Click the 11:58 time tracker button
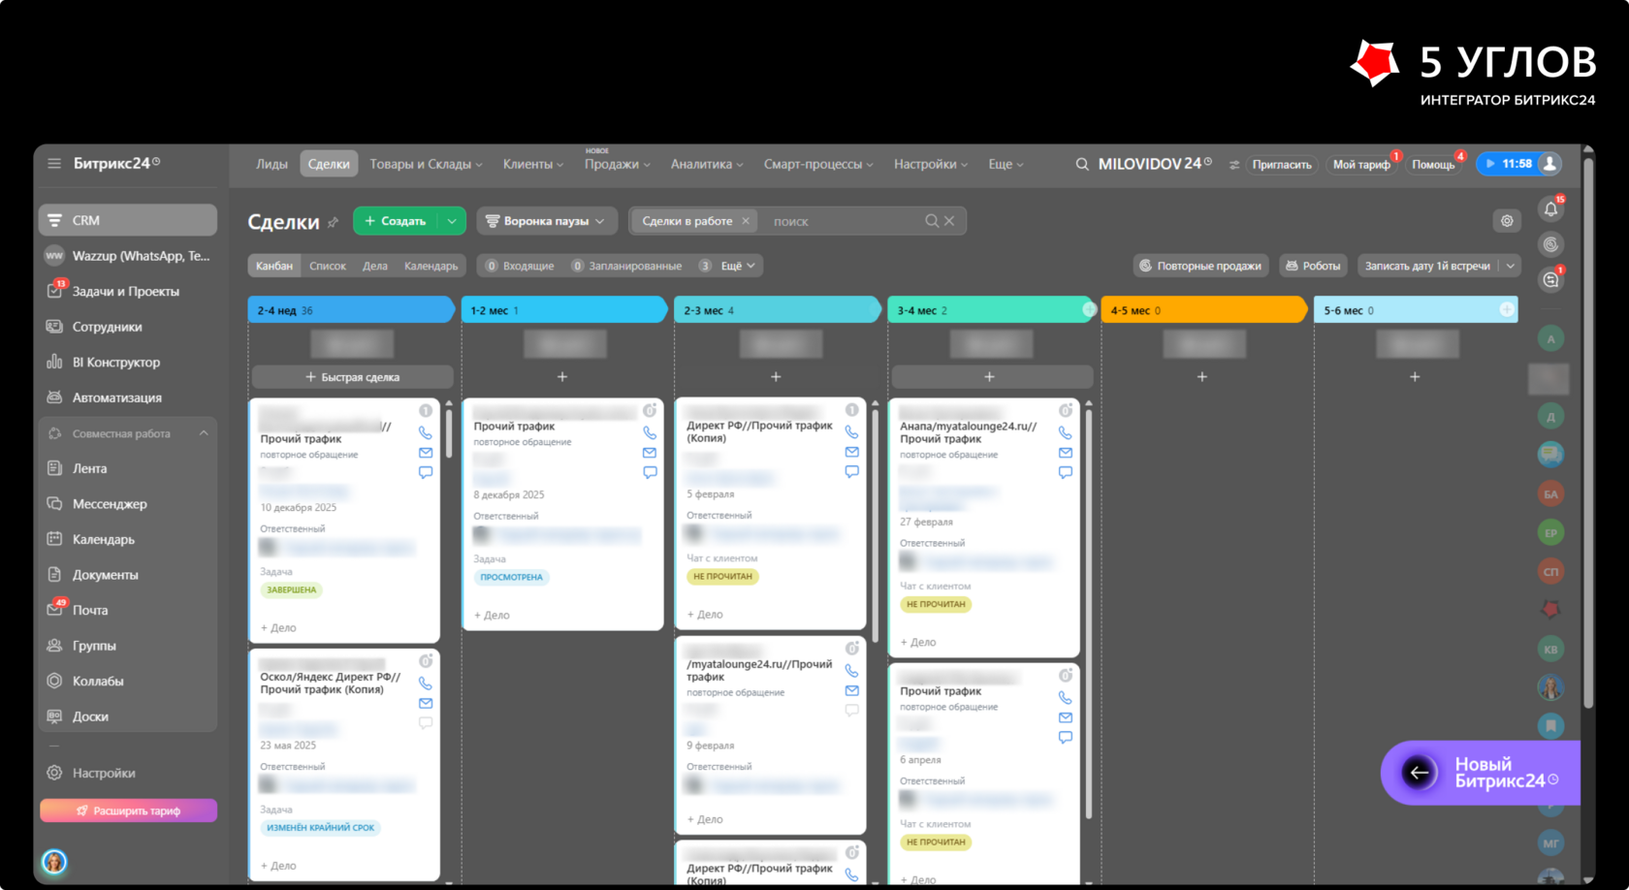 (1509, 164)
